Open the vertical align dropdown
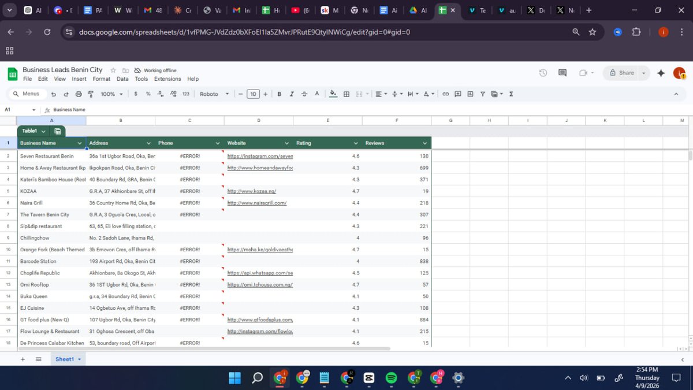 point(397,94)
